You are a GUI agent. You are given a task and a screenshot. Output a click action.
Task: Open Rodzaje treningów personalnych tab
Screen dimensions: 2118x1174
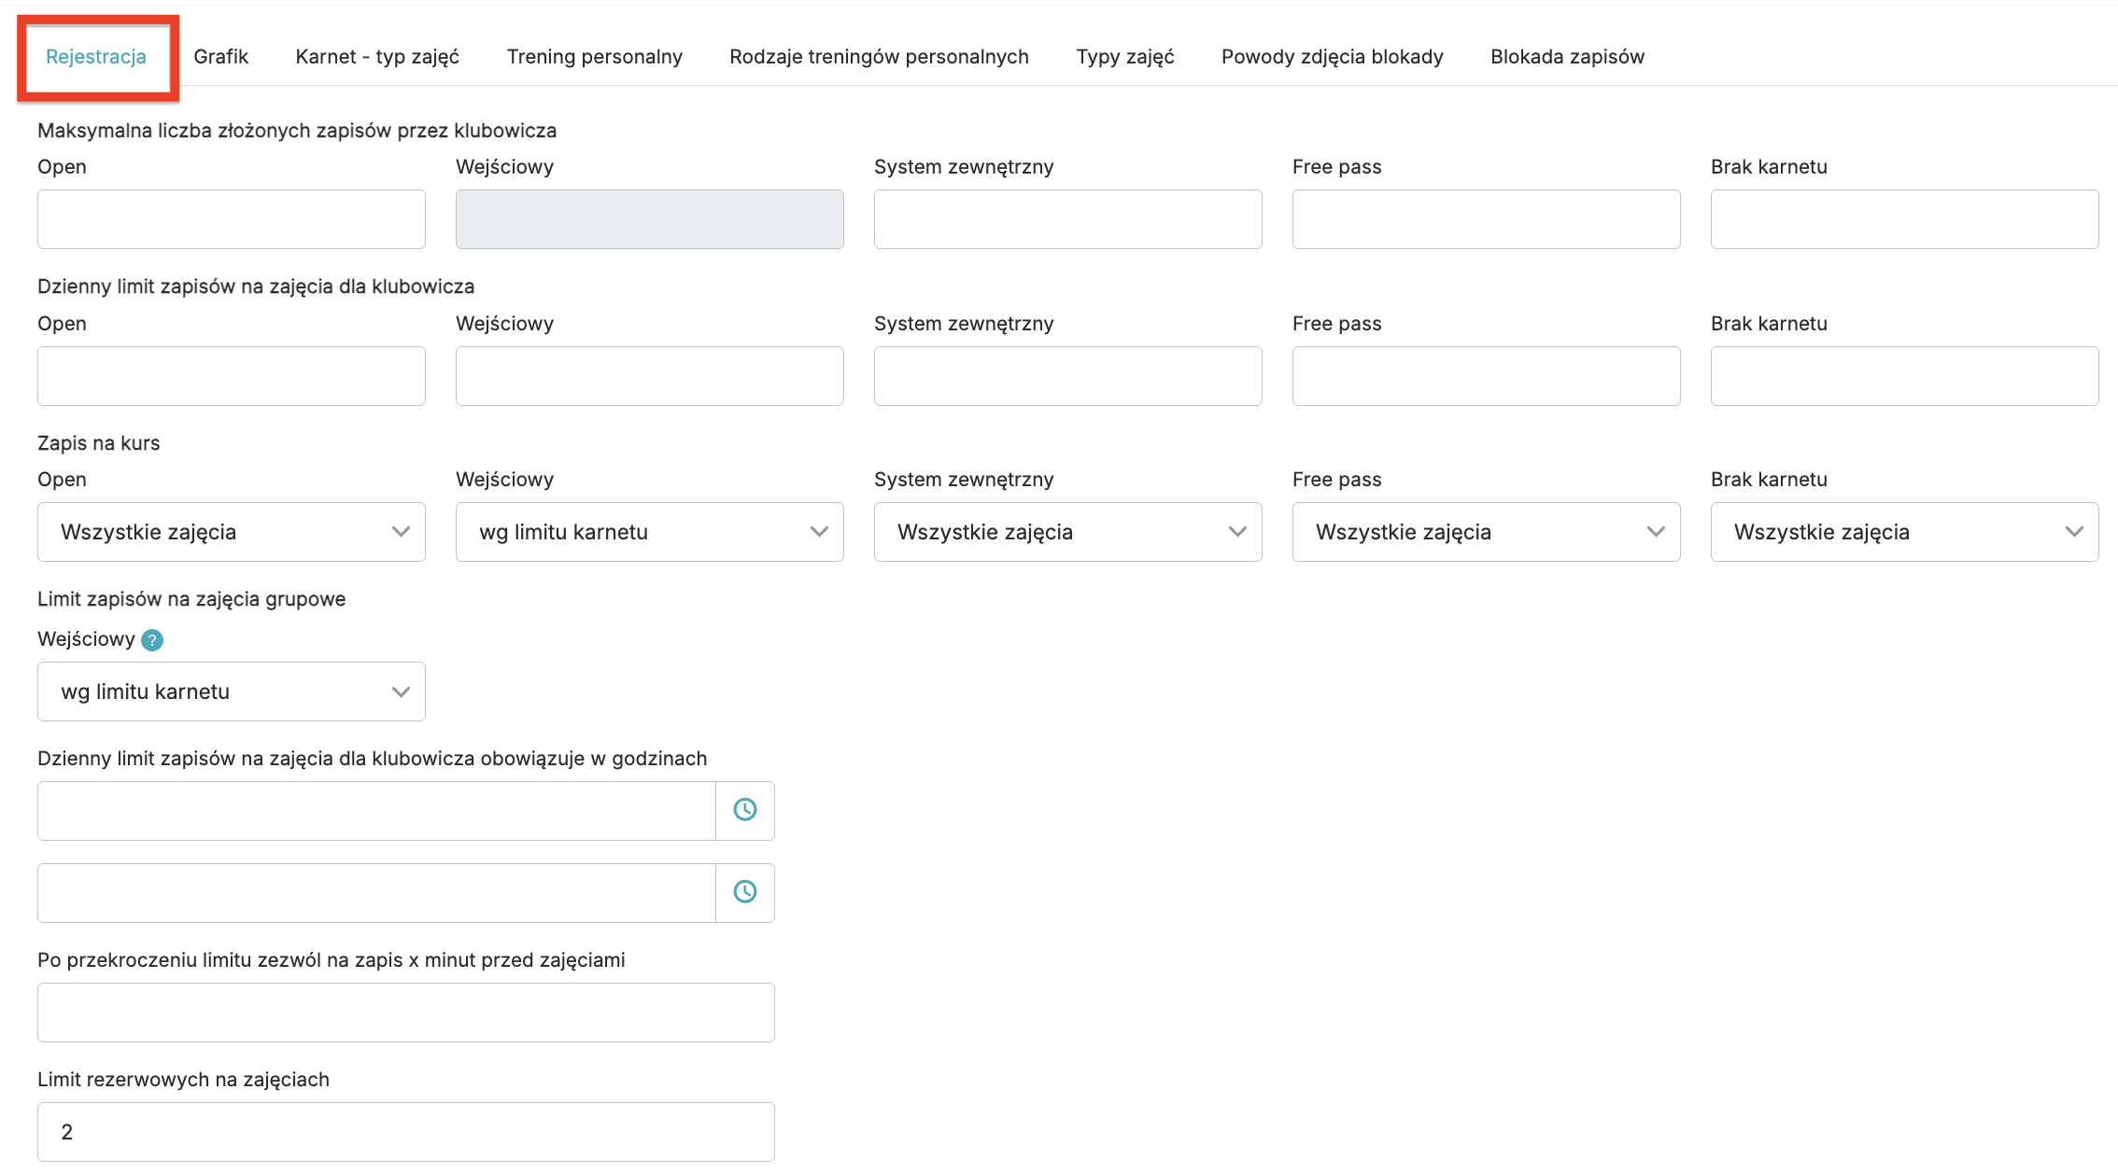point(879,57)
